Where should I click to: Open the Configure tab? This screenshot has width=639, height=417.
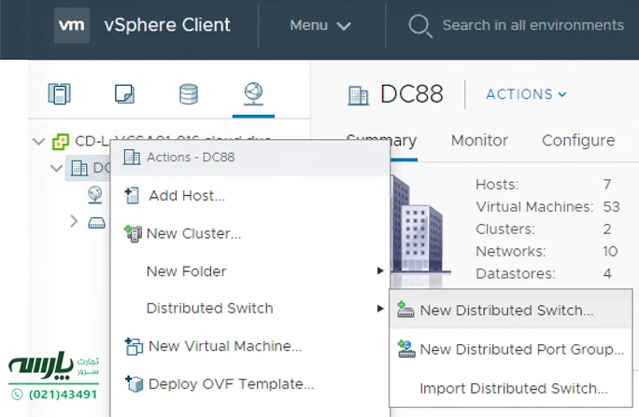click(x=578, y=140)
